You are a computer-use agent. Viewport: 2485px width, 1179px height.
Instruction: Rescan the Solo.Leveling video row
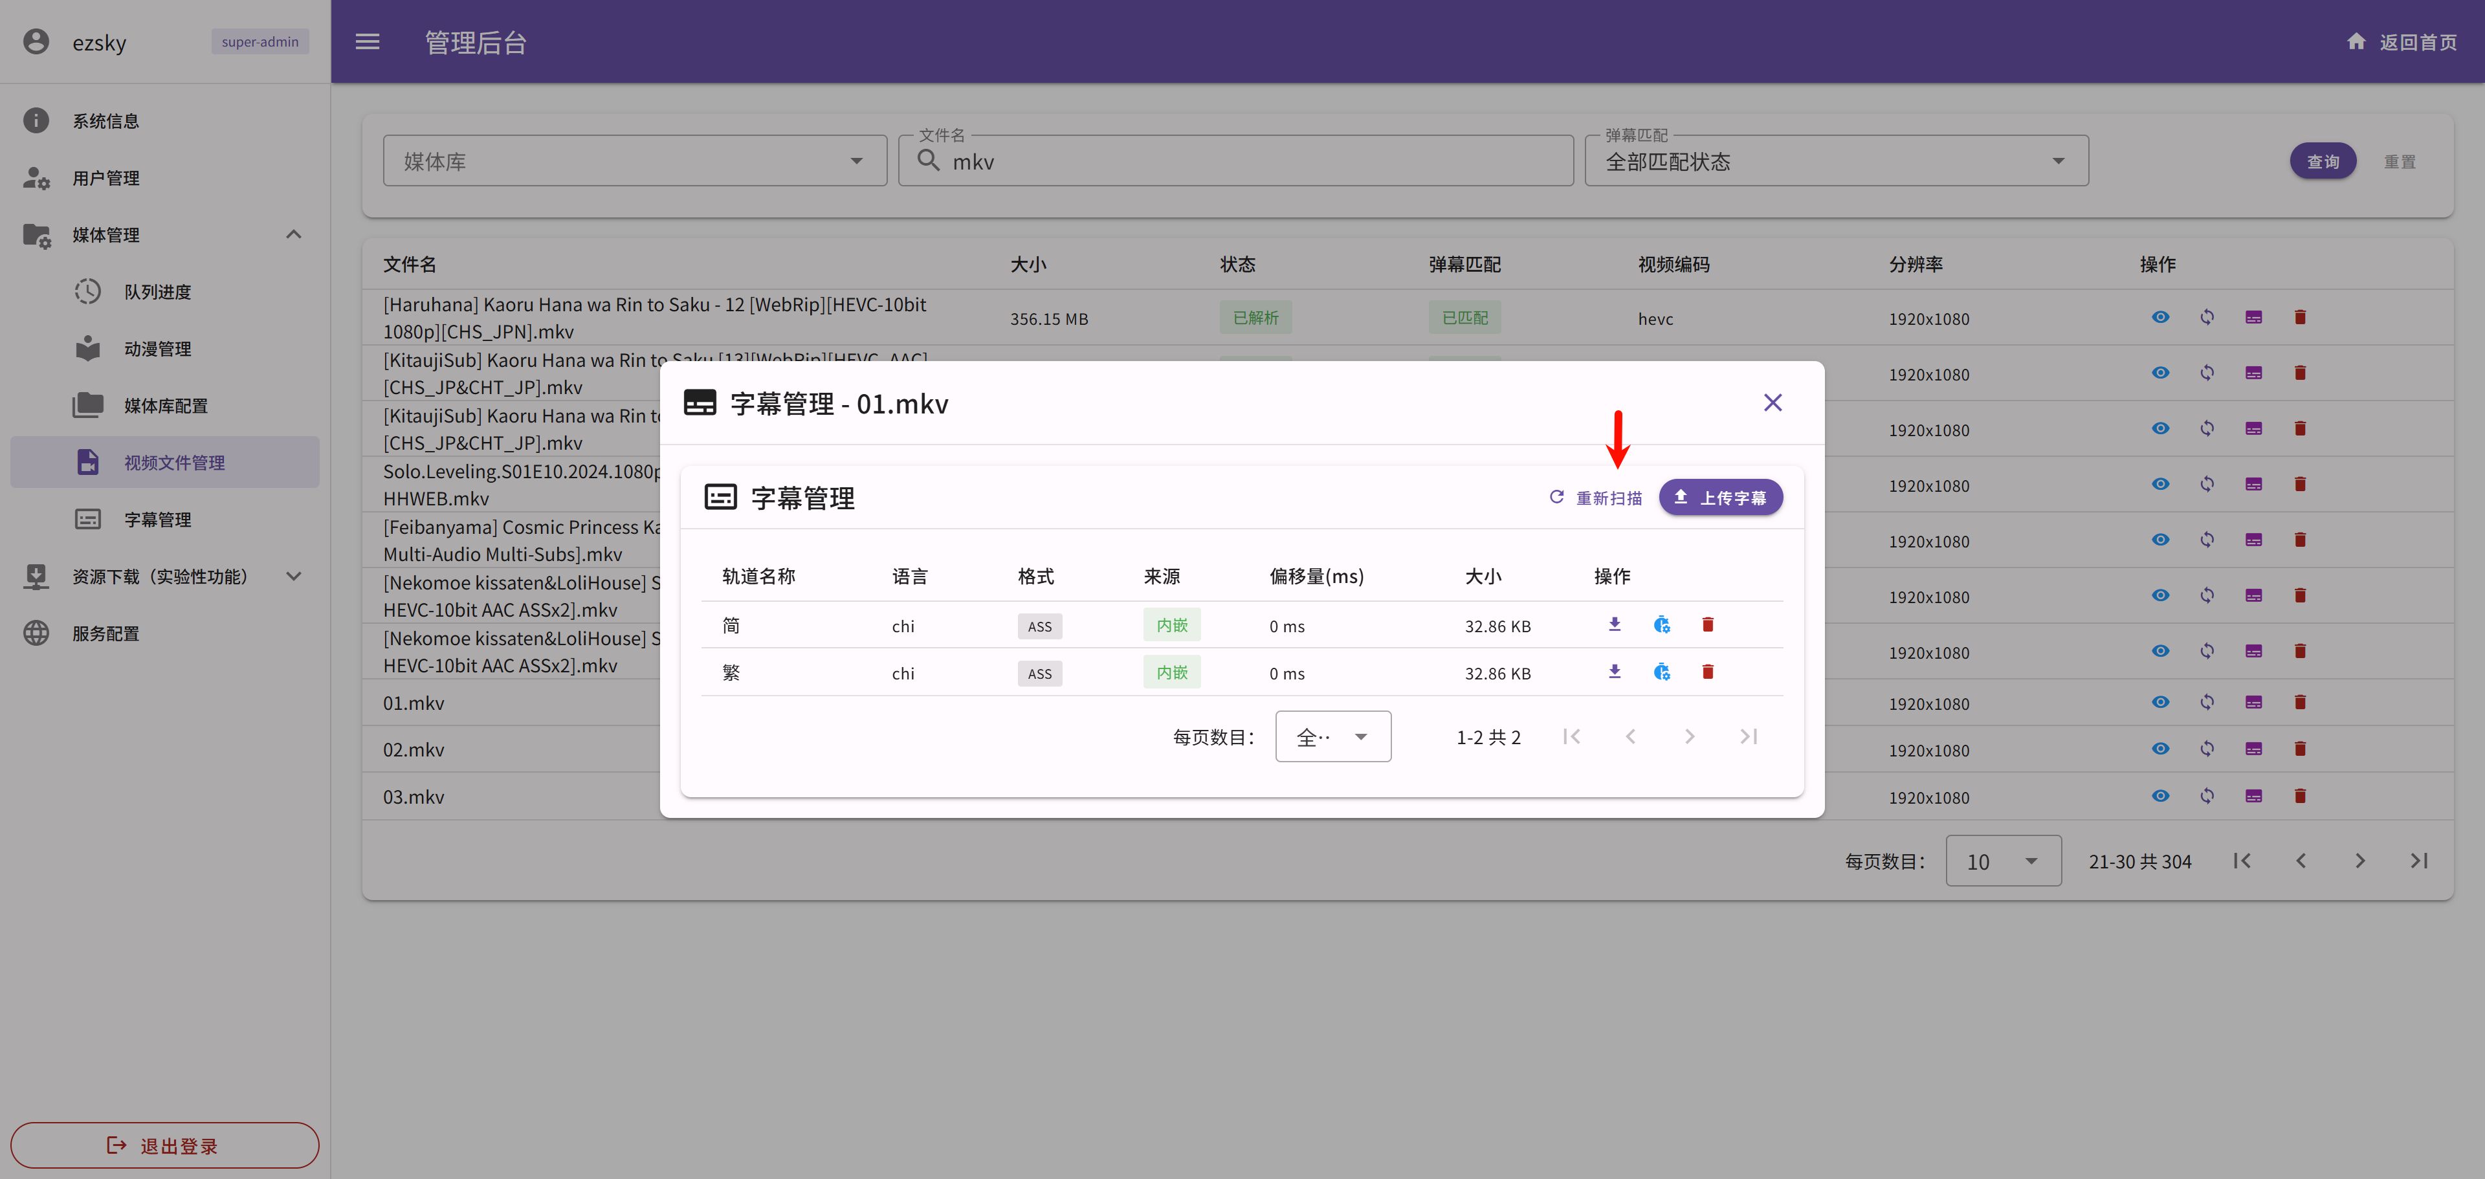(x=2207, y=484)
